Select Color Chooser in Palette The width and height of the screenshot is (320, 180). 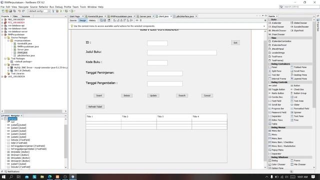click(x=277, y=164)
